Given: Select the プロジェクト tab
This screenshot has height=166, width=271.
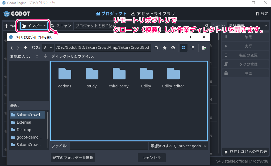Looking at the screenshot, I should click(111, 14).
